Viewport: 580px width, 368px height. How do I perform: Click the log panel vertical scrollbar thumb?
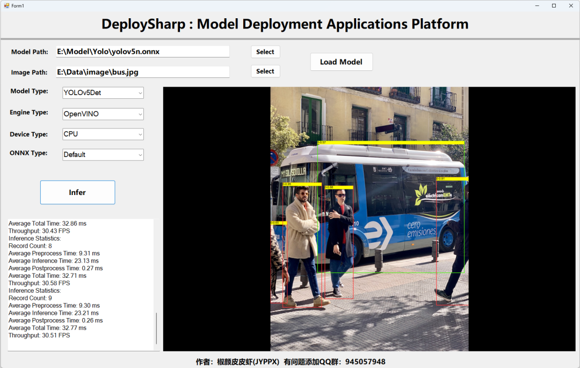point(156,328)
